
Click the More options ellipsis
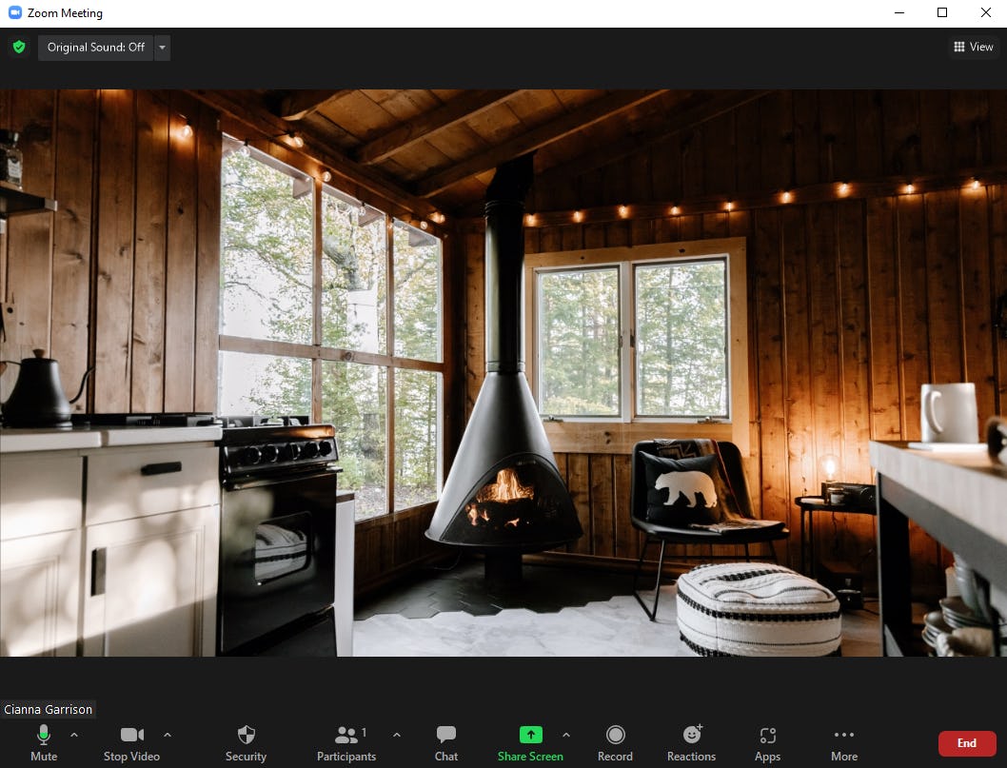click(843, 734)
